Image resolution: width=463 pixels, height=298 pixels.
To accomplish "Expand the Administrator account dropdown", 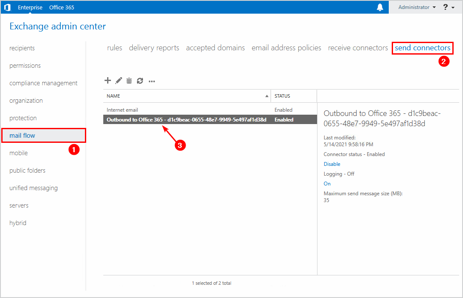I will coord(417,7).
